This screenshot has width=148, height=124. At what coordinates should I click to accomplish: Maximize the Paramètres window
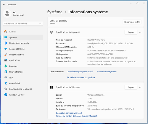coord(137,3)
